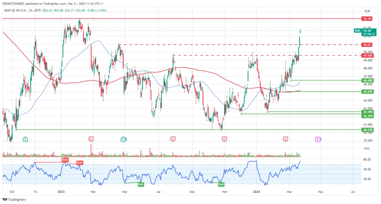Click the +0.80 (+1.54%) change value
Viewport: 381px width, 204px height.
click(x=96, y=10)
